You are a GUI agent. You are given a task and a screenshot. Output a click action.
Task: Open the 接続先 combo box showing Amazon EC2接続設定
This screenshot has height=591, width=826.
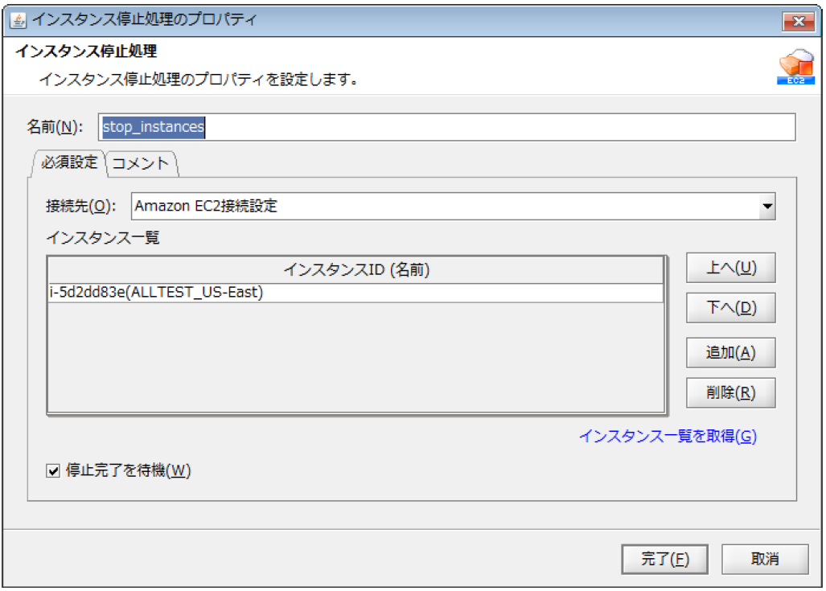click(444, 206)
